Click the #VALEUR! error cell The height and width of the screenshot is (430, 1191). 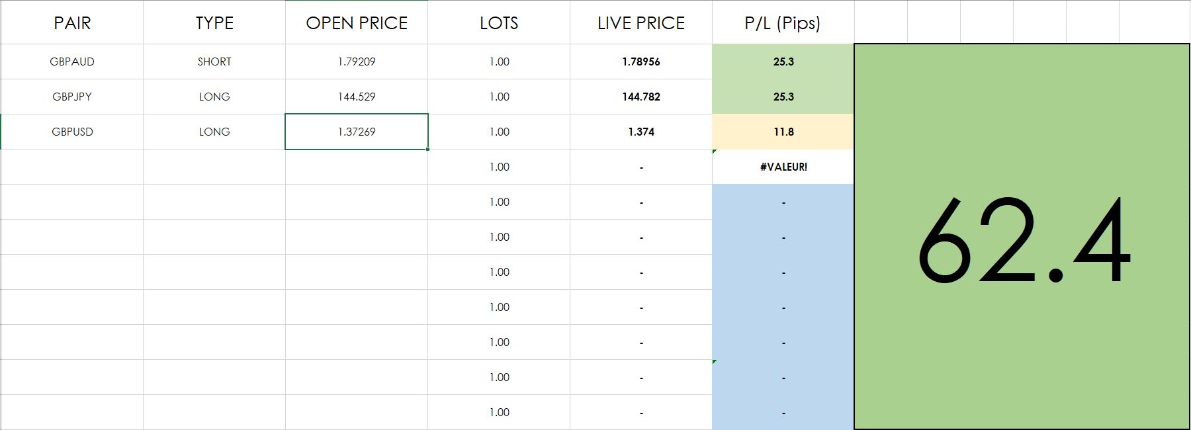[x=783, y=167]
